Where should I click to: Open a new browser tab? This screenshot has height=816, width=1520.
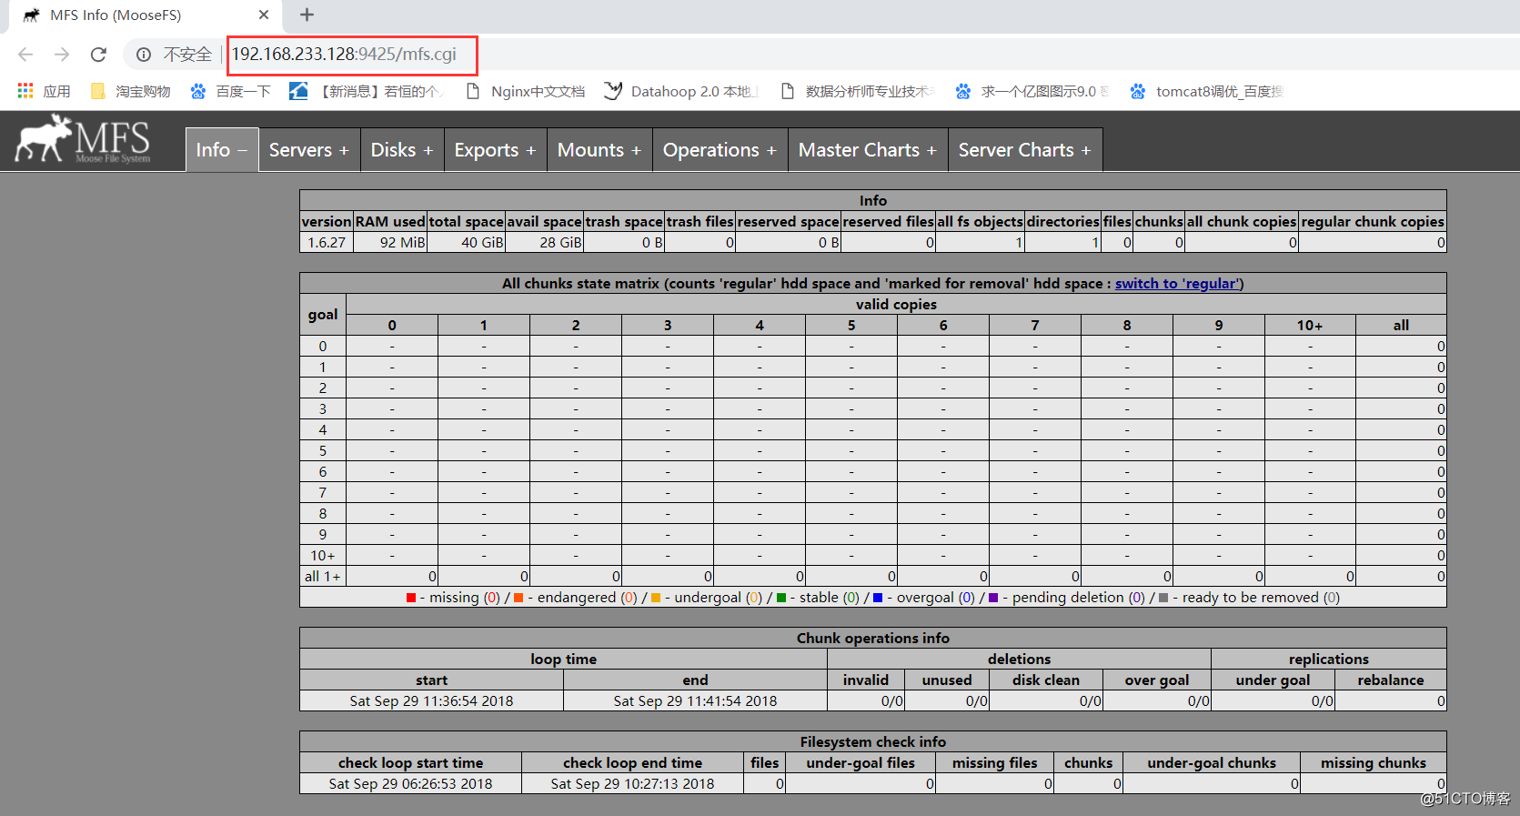[x=307, y=15]
